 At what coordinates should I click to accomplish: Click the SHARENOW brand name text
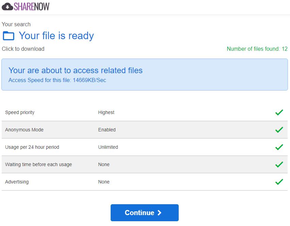(x=32, y=6)
